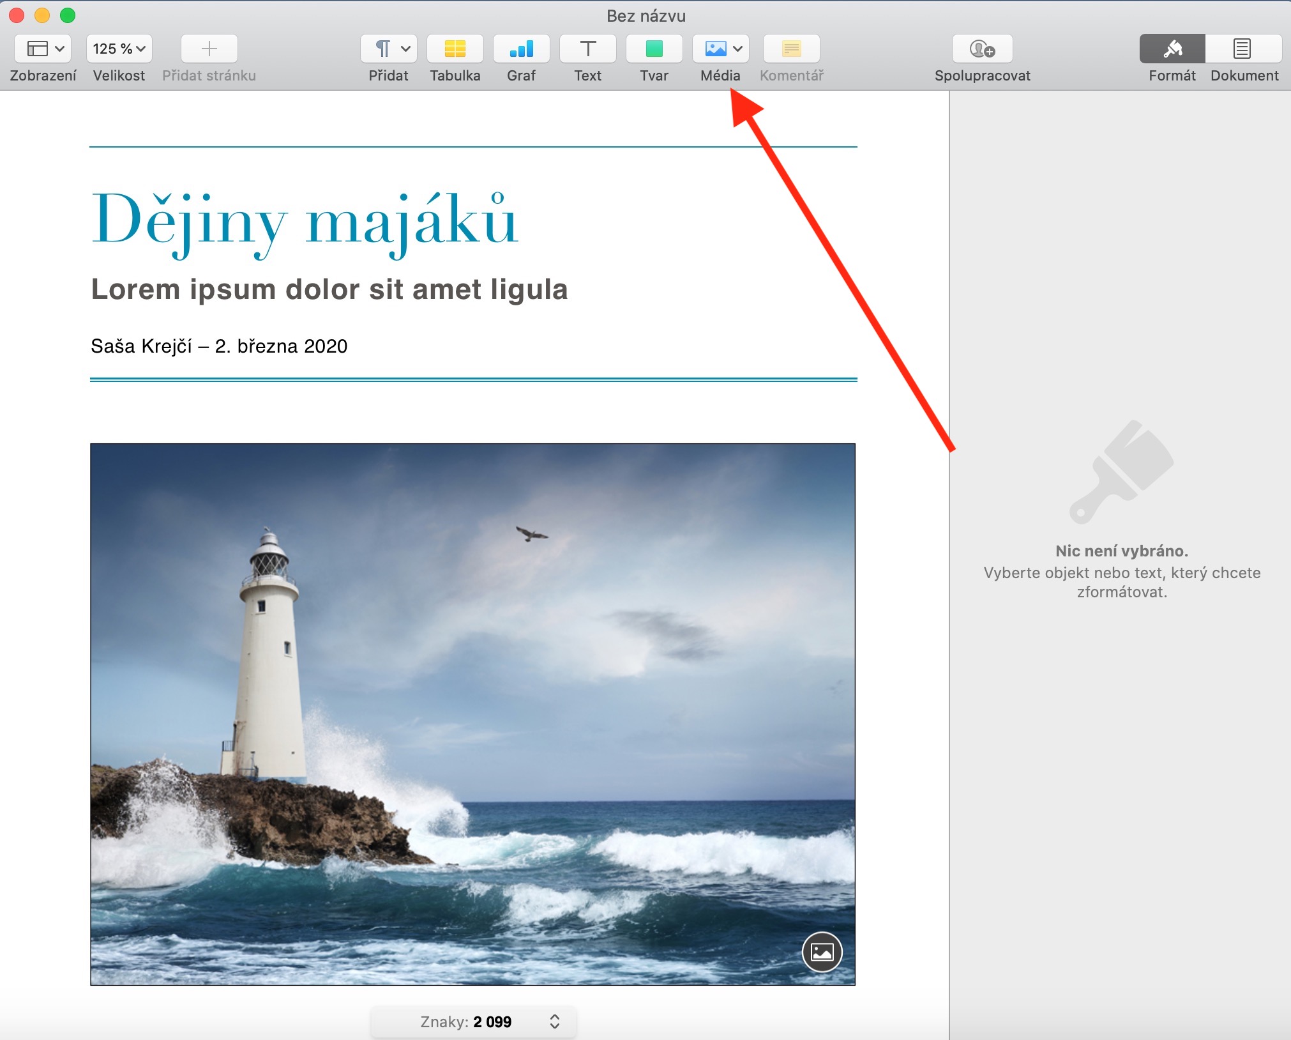Open the Tvar shape picker
This screenshot has height=1040, width=1291.
click(654, 49)
